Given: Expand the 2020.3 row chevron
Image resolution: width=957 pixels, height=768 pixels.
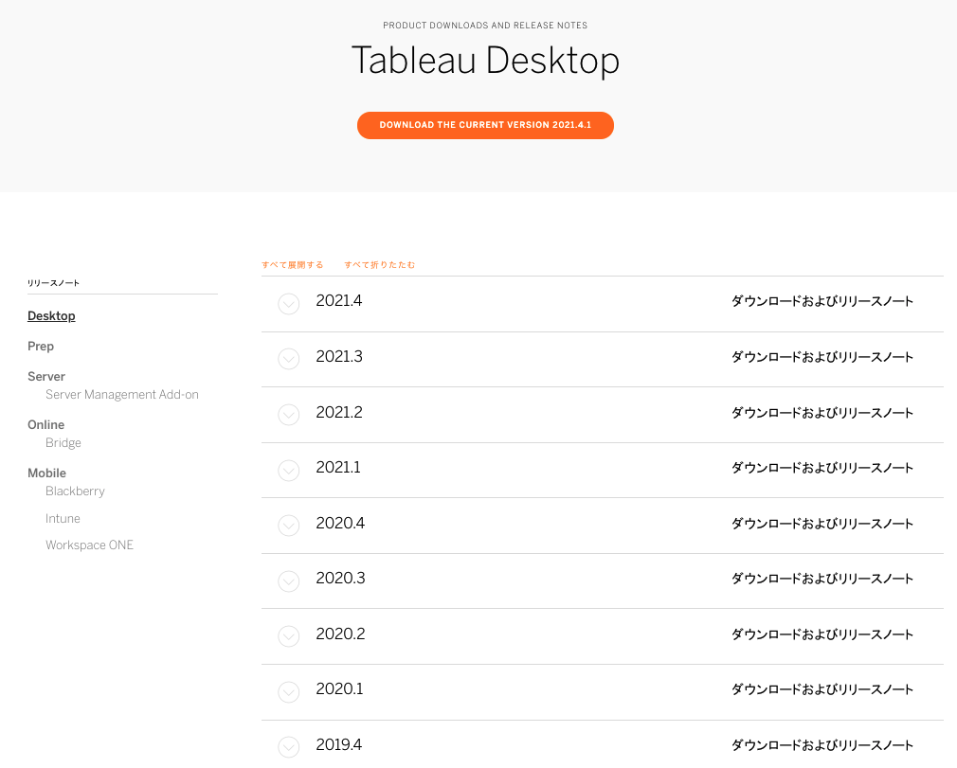Looking at the screenshot, I should point(289,581).
